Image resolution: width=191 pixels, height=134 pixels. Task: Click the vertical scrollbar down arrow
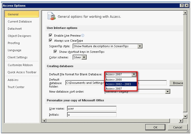[x=185, y=116]
